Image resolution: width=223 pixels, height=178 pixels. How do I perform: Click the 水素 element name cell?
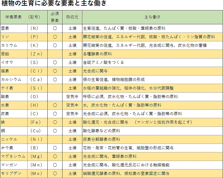pos(14,105)
